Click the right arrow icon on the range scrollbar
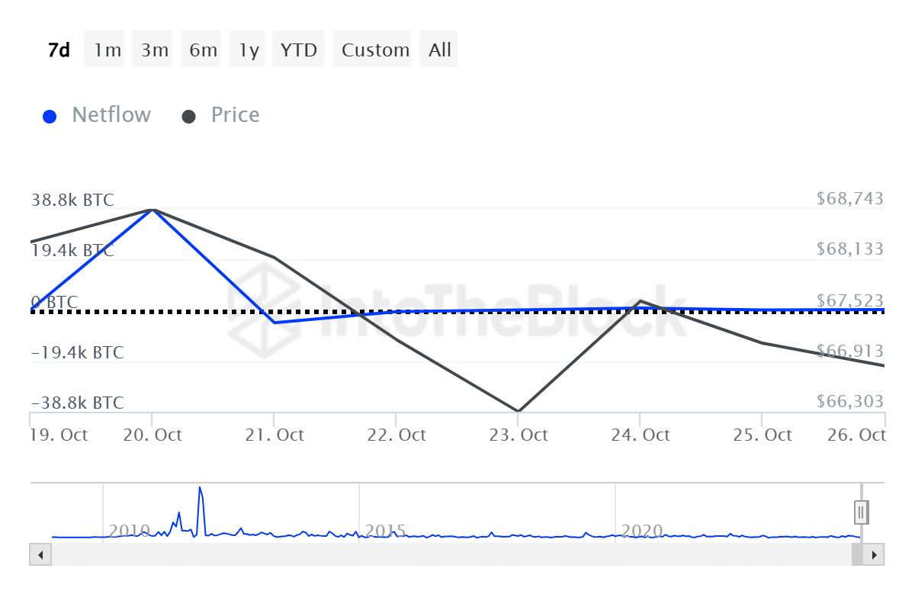Screen dimensions: 915x610 (875, 554)
